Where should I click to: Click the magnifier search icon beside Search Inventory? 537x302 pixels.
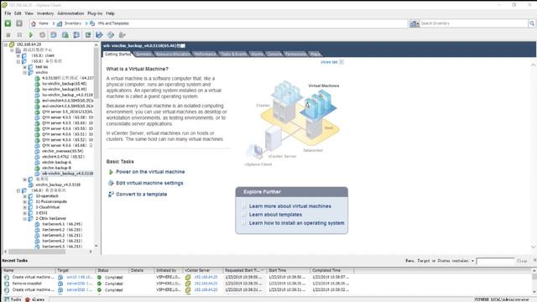[x=532, y=23]
